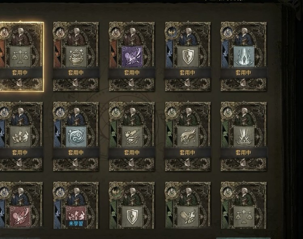
Task: Select the grey lotus flame skill icon
Action: coord(20,137)
